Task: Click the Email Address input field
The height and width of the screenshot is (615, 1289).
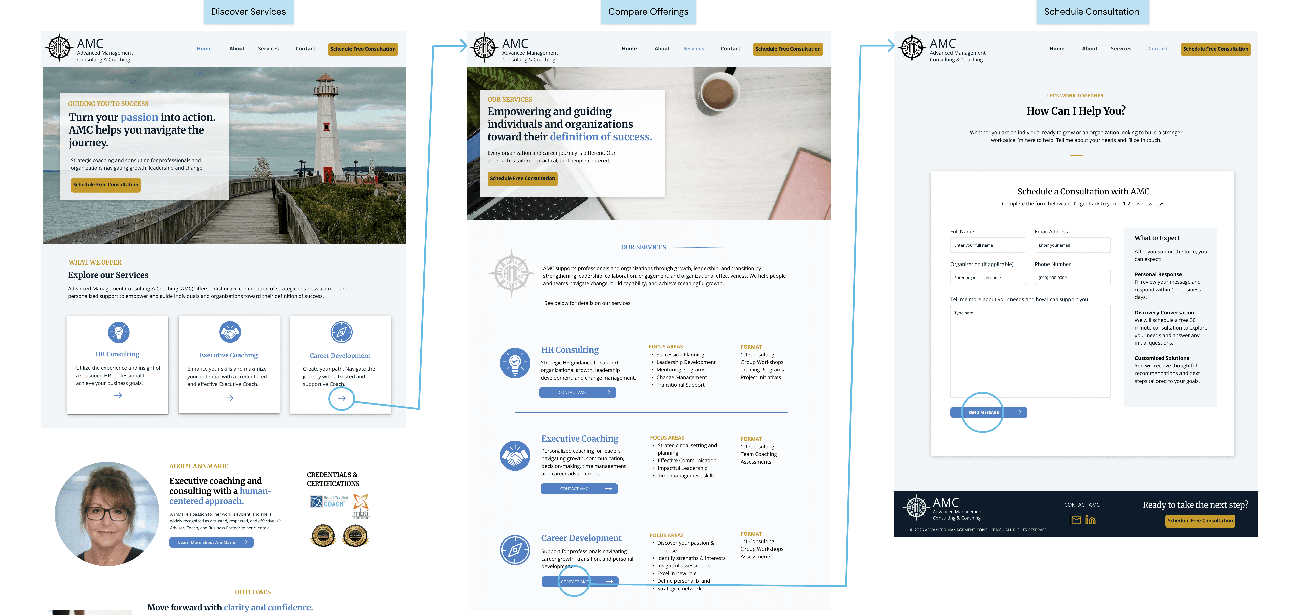Action: 1072,245
